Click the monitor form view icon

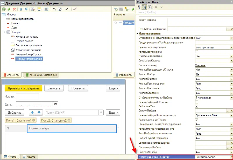[x=40, y=9]
